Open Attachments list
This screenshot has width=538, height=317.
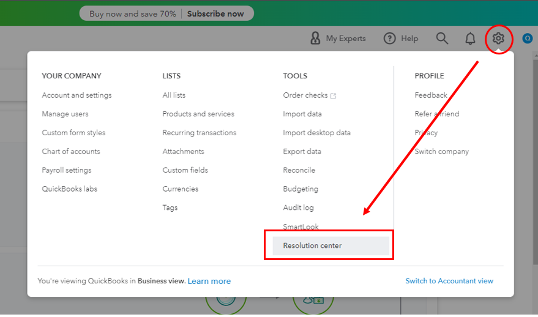pyautogui.click(x=183, y=151)
